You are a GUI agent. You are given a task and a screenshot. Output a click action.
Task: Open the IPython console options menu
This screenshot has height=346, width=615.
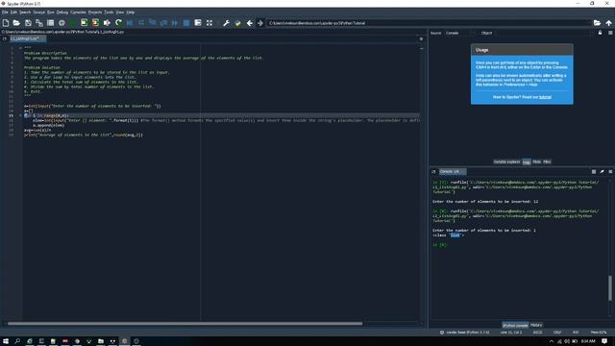(x=610, y=171)
